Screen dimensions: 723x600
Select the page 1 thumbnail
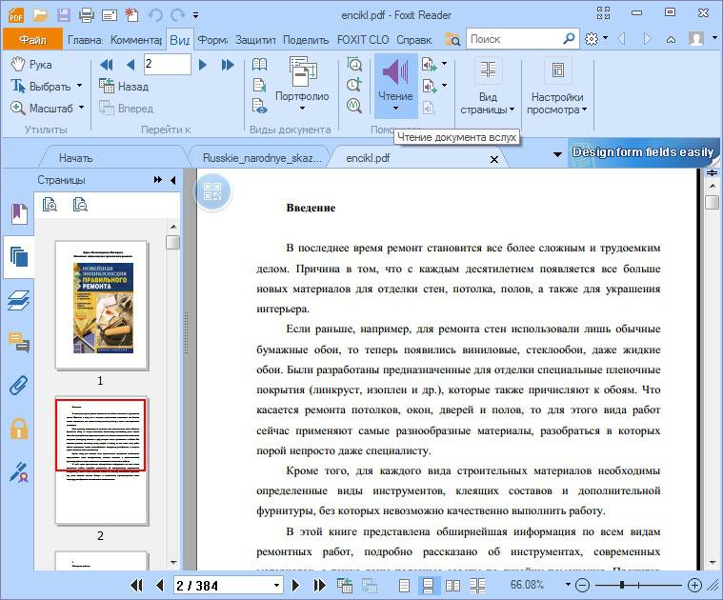(100, 305)
